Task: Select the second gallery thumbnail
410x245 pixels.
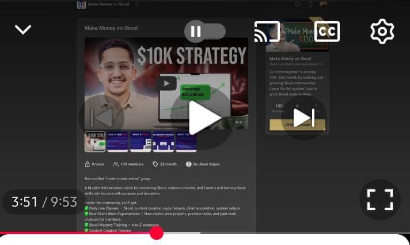Action: tap(117, 142)
